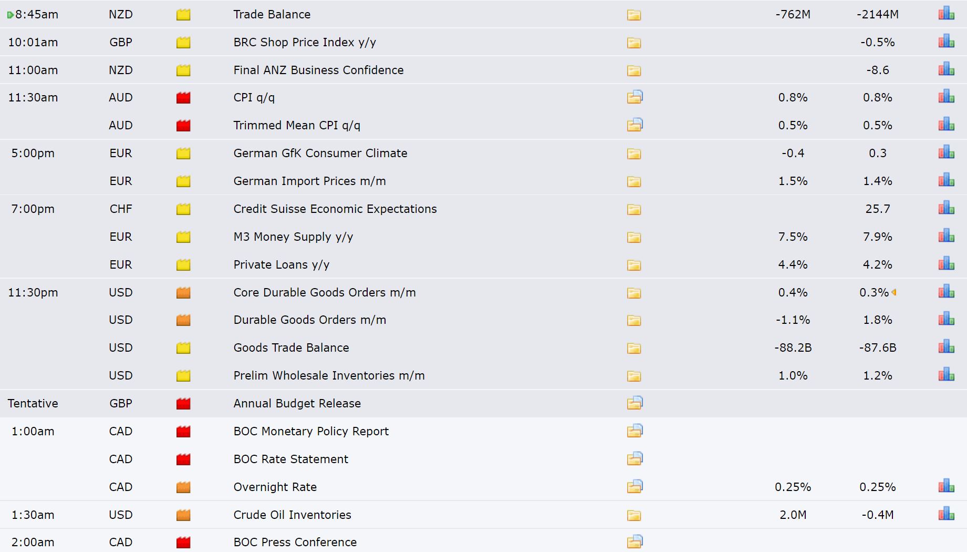The height and width of the screenshot is (552, 967).
Task: Open chart for Credit Suisse Economic Expectations
Action: [946, 208]
